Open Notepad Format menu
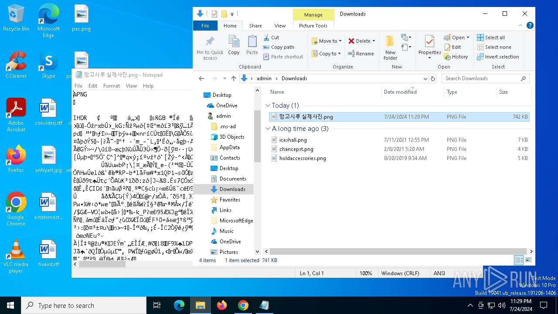 pos(112,86)
